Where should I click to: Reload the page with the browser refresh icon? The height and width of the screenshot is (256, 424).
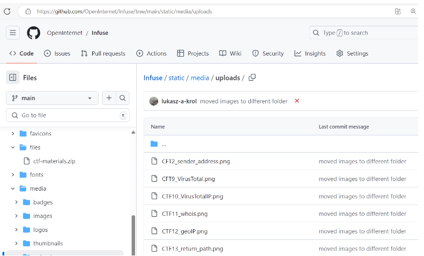click(x=8, y=11)
